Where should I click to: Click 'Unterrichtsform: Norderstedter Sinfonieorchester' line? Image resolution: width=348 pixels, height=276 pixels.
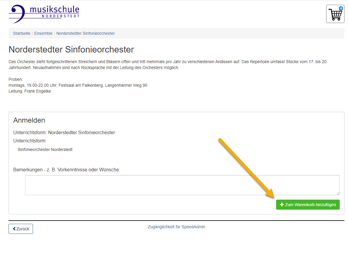click(x=64, y=133)
